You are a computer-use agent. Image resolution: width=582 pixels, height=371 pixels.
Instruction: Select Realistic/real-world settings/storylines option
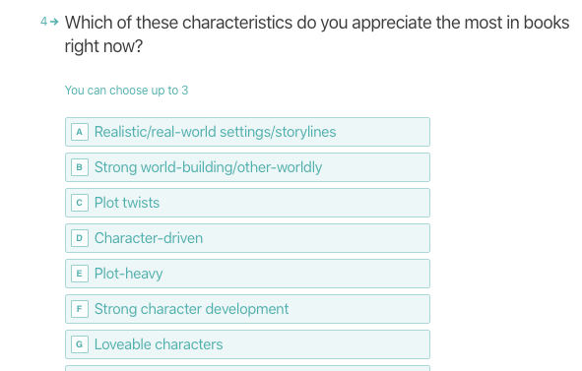click(247, 132)
